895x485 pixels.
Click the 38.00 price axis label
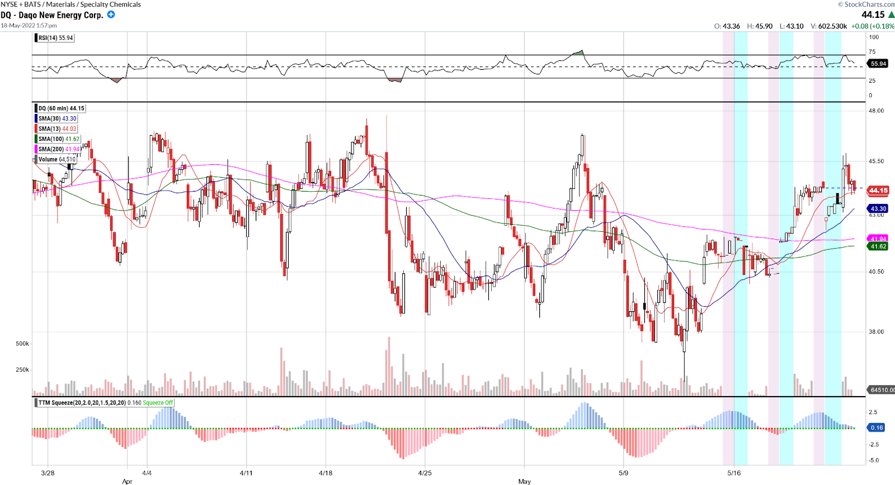point(877,332)
